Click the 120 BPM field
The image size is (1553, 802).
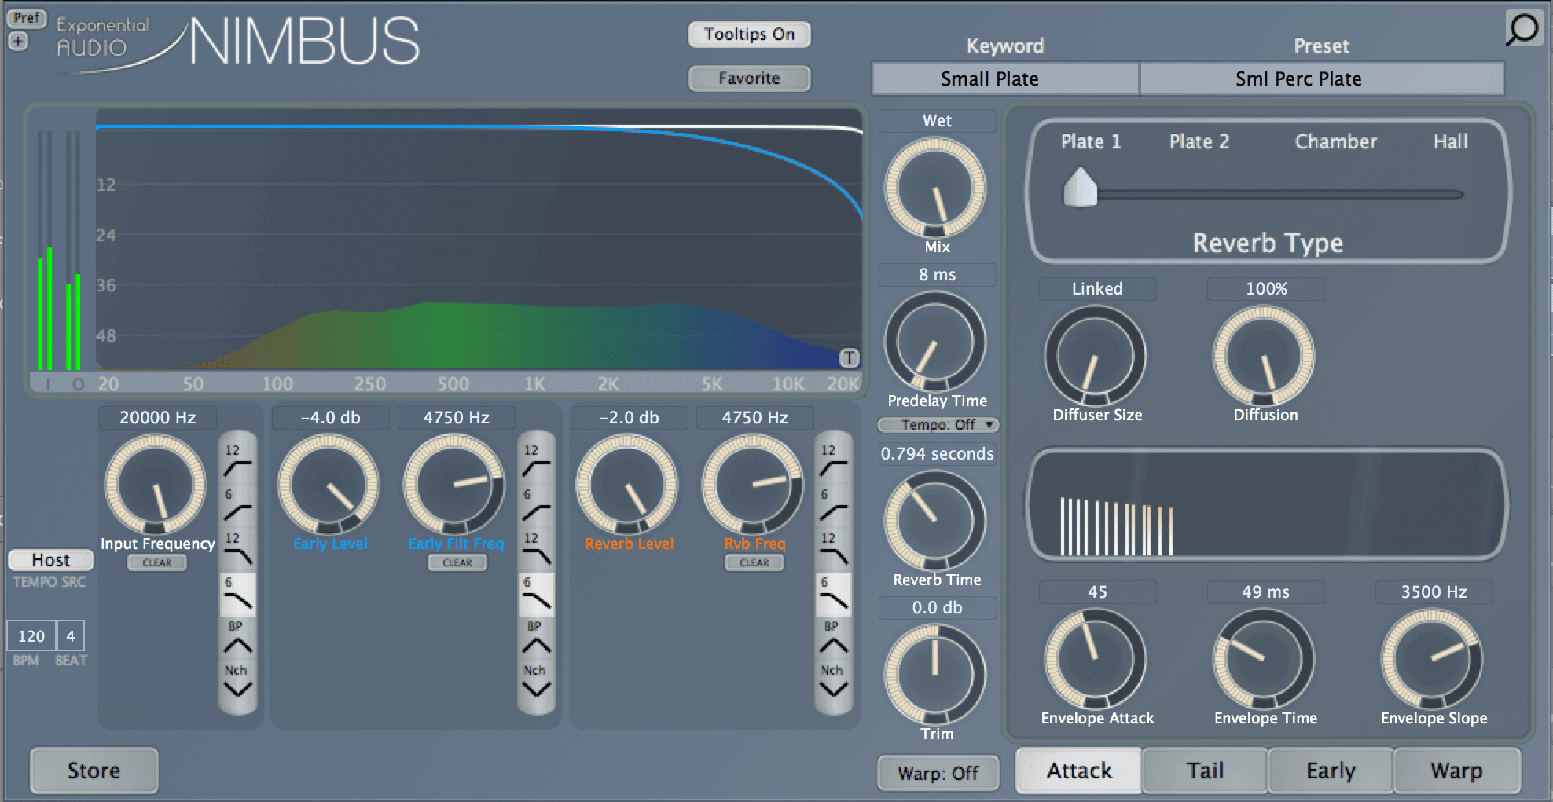click(x=31, y=636)
